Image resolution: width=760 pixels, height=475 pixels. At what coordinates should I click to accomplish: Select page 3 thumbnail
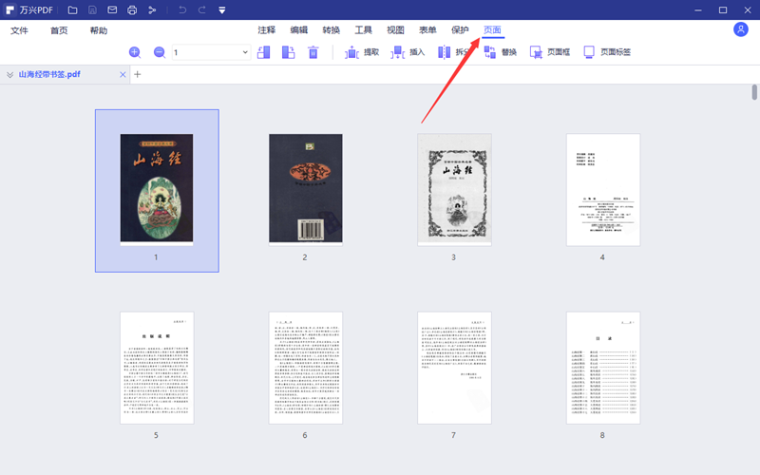point(453,190)
